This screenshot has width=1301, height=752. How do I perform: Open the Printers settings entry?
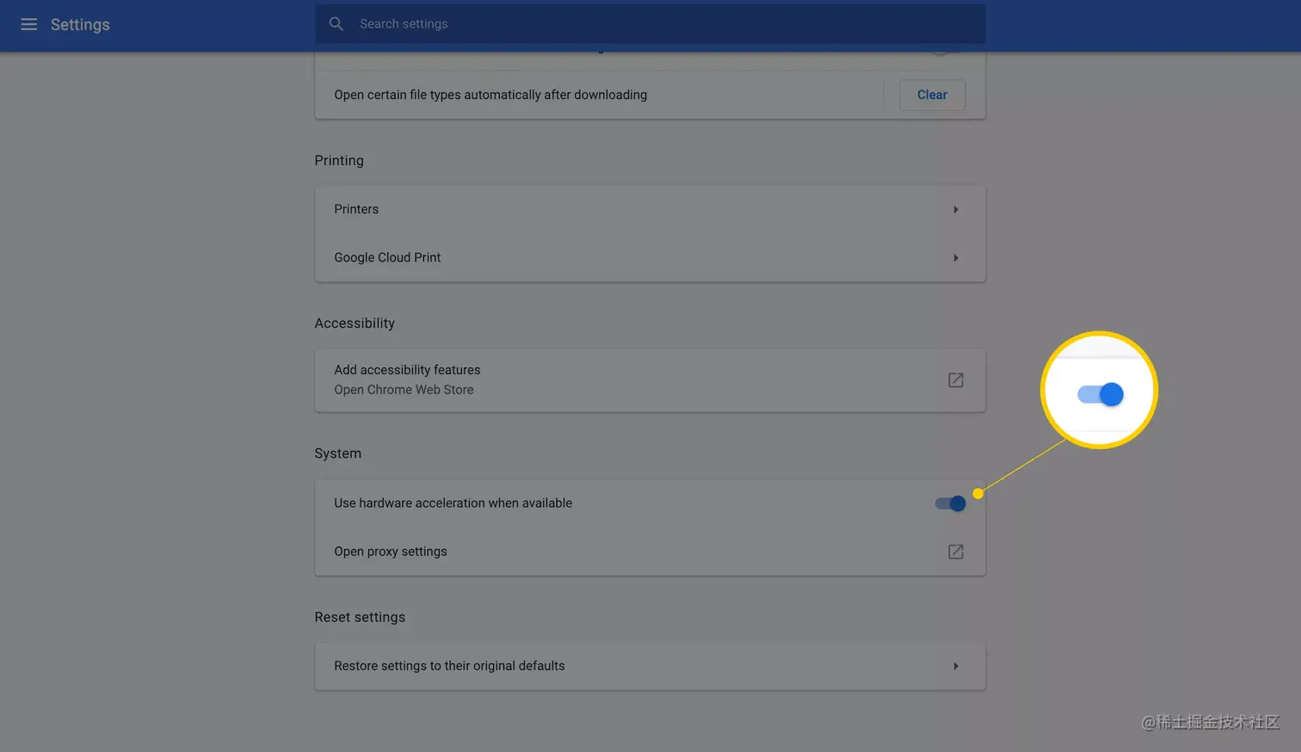[356, 209]
